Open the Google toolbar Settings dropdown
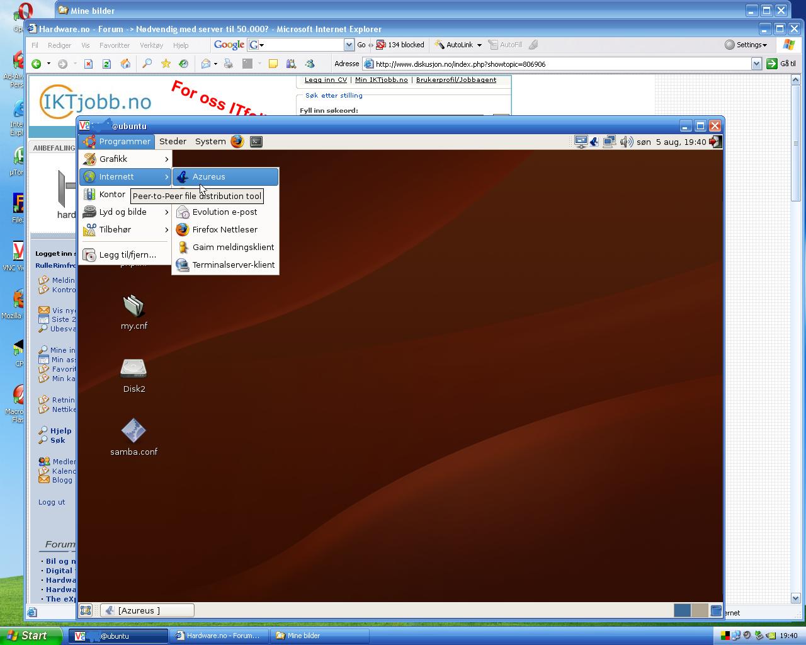The image size is (806, 645). click(746, 45)
